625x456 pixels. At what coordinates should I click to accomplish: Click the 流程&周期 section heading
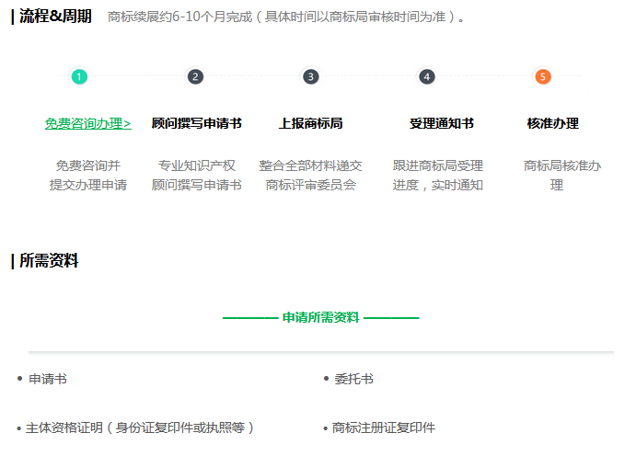tap(55, 17)
